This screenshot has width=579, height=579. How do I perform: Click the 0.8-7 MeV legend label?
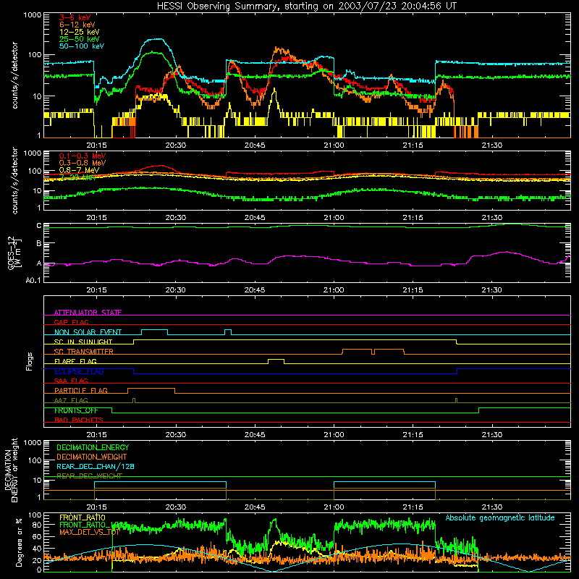click(x=80, y=170)
